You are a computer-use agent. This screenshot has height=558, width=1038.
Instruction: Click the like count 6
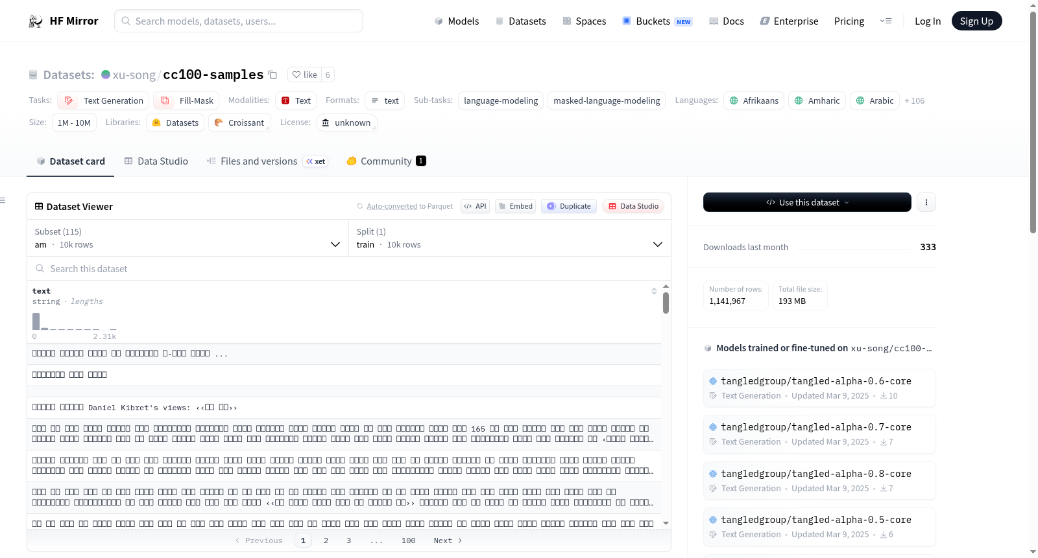click(328, 75)
